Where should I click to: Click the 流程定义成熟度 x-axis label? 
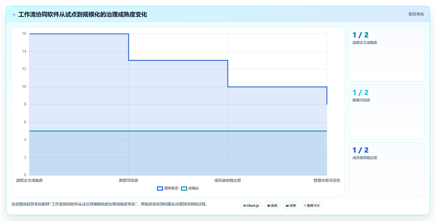pyautogui.click(x=29, y=180)
